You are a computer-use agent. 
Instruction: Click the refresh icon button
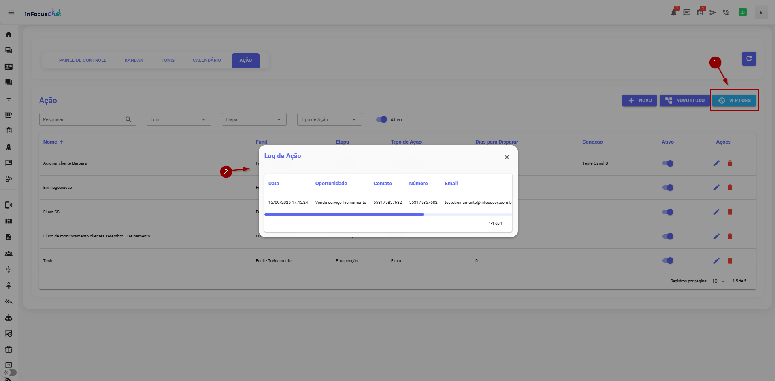click(749, 59)
